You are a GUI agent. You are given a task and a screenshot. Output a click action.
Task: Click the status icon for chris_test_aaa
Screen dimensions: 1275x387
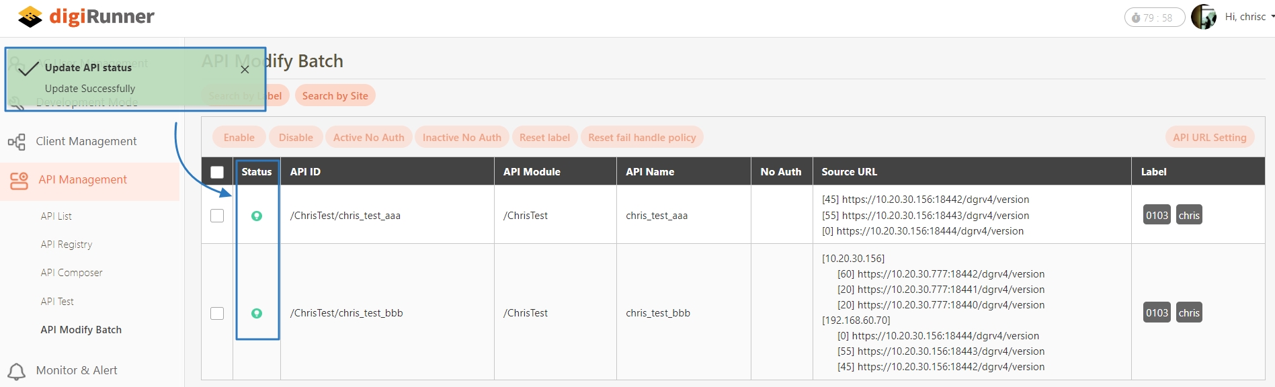click(257, 216)
